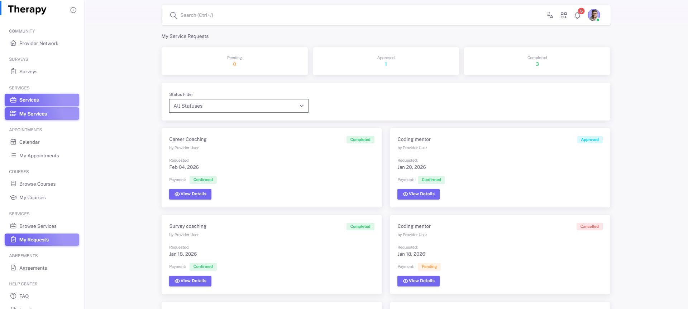This screenshot has height=309, width=688.
Task: Click My Courses graduation cap icon
Action: (x=13, y=197)
